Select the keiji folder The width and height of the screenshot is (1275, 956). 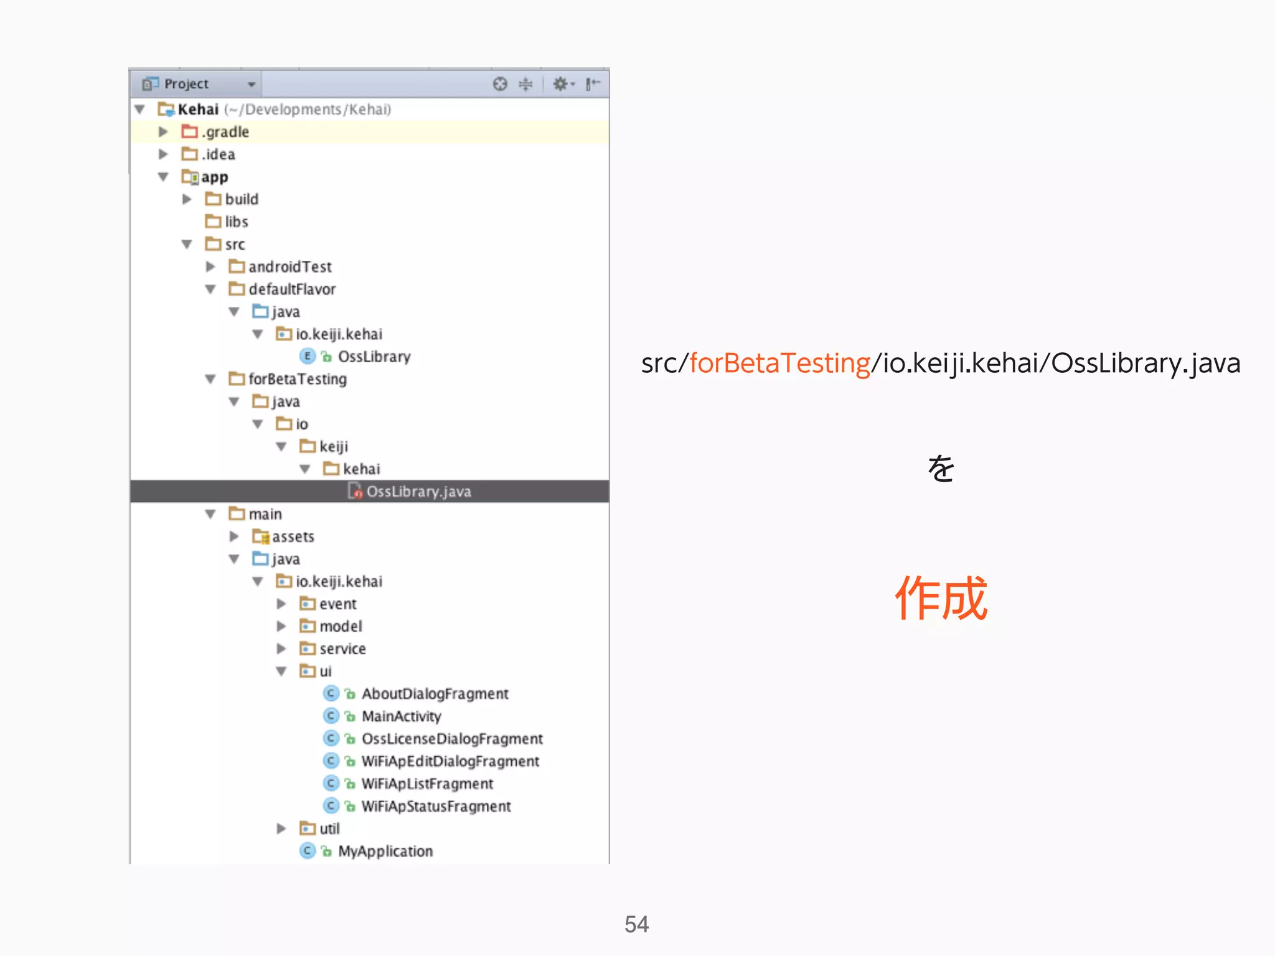tap(334, 447)
